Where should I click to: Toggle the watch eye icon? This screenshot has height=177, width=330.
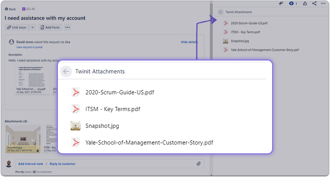pyautogui.click(x=291, y=3)
